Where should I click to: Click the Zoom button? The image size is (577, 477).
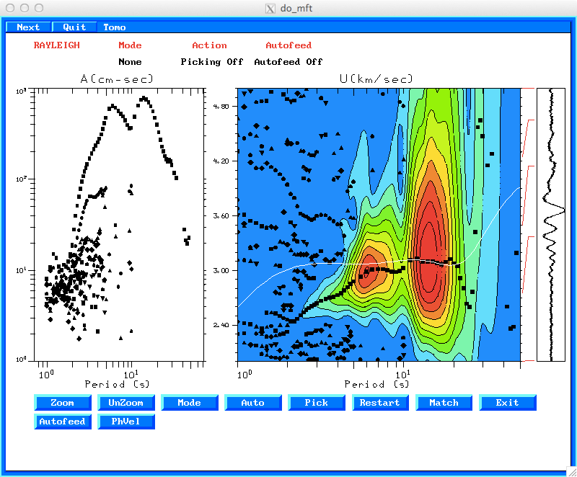[63, 402]
